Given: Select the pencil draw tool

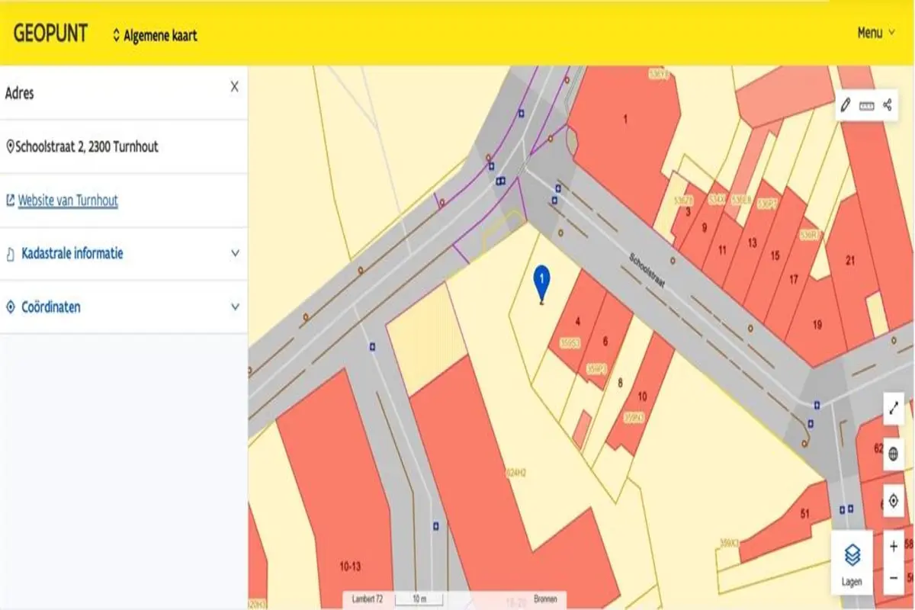Looking at the screenshot, I should pos(845,106).
